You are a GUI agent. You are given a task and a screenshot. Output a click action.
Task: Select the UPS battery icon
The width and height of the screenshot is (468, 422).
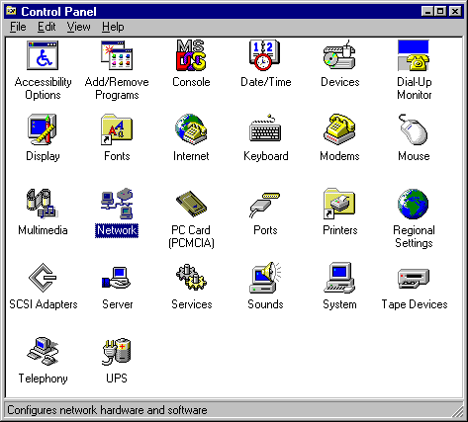coord(117,352)
